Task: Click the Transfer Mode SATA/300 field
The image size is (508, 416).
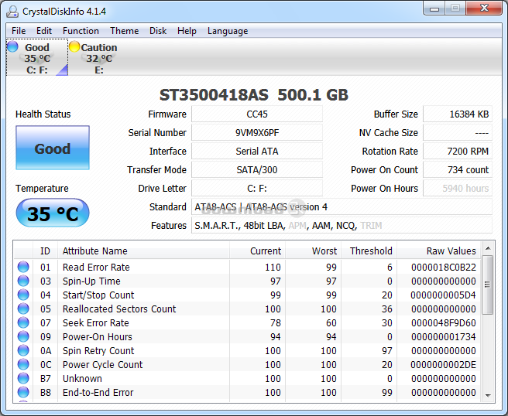Action: pyautogui.click(x=257, y=170)
